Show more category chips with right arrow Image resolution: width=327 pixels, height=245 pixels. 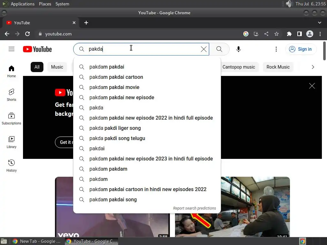click(x=313, y=67)
